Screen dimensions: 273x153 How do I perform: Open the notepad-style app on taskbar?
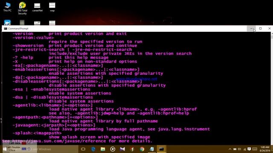(x=152, y=149)
